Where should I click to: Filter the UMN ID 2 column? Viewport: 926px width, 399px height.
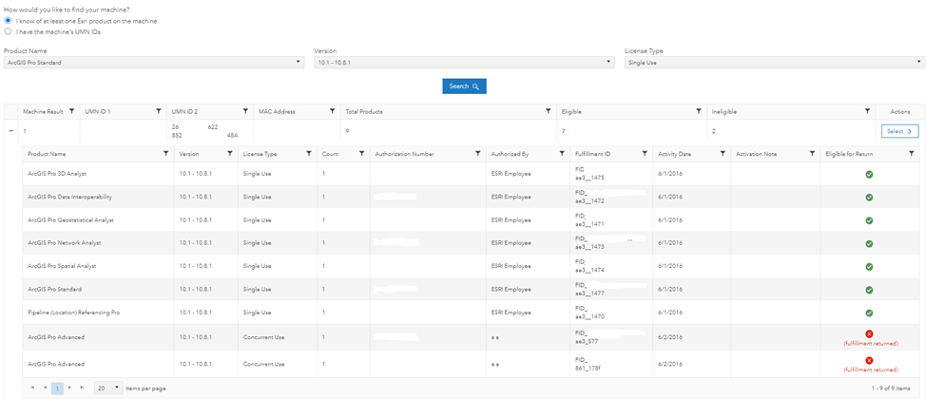[245, 111]
